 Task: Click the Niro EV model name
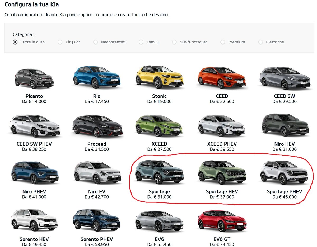97,192
